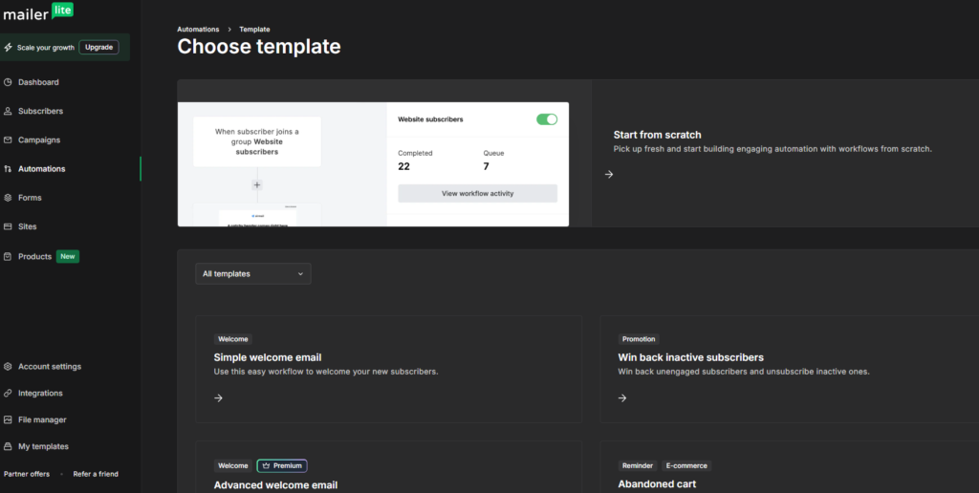
Task: Click the Queue count 7
Action: pos(486,166)
